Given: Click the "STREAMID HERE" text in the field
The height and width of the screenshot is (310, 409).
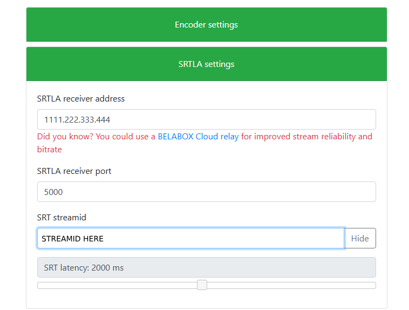Looking at the screenshot, I should [72, 238].
